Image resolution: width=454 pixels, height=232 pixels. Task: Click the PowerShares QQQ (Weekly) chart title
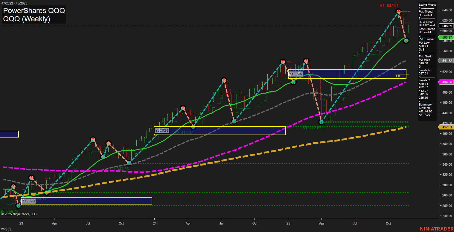34,15
